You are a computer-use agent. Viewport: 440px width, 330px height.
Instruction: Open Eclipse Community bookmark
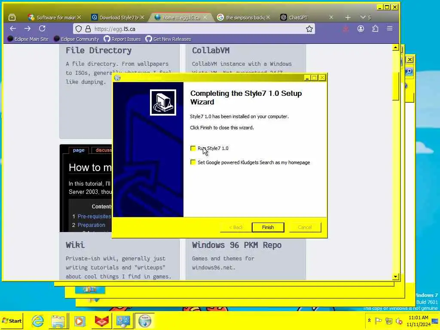[x=76, y=39]
